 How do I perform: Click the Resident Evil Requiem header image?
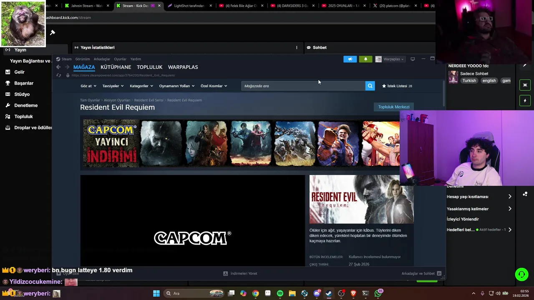click(361, 199)
